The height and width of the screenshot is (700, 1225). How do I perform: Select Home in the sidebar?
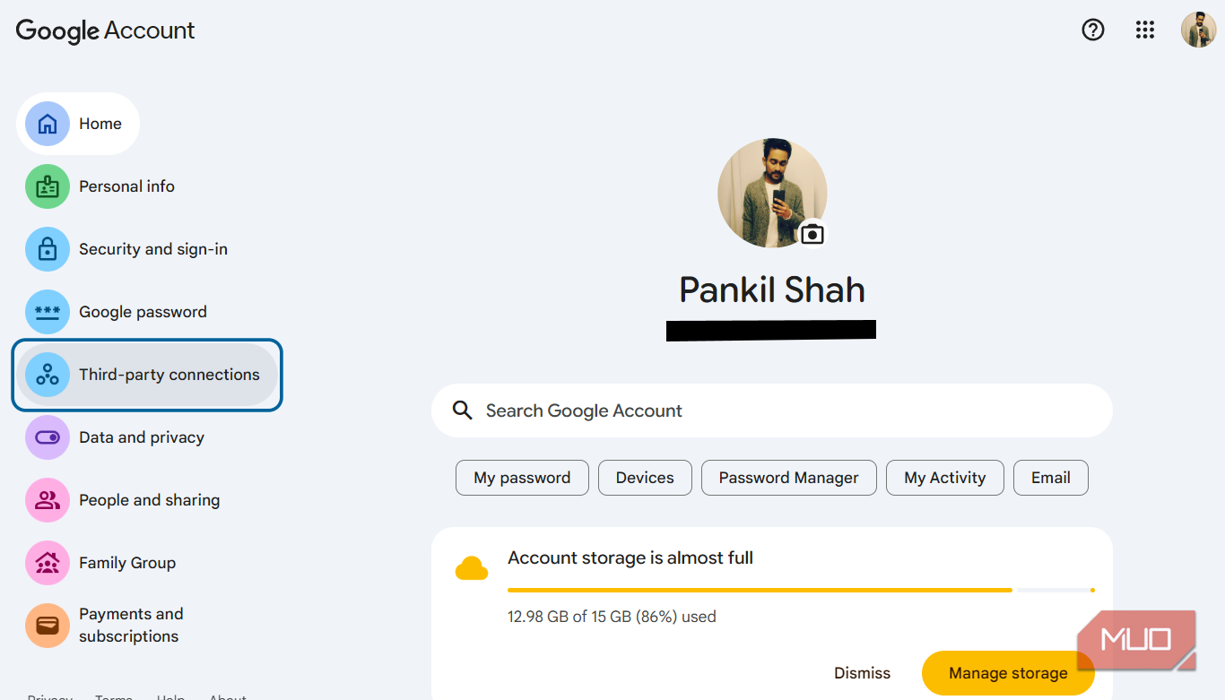click(x=78, y=124)
